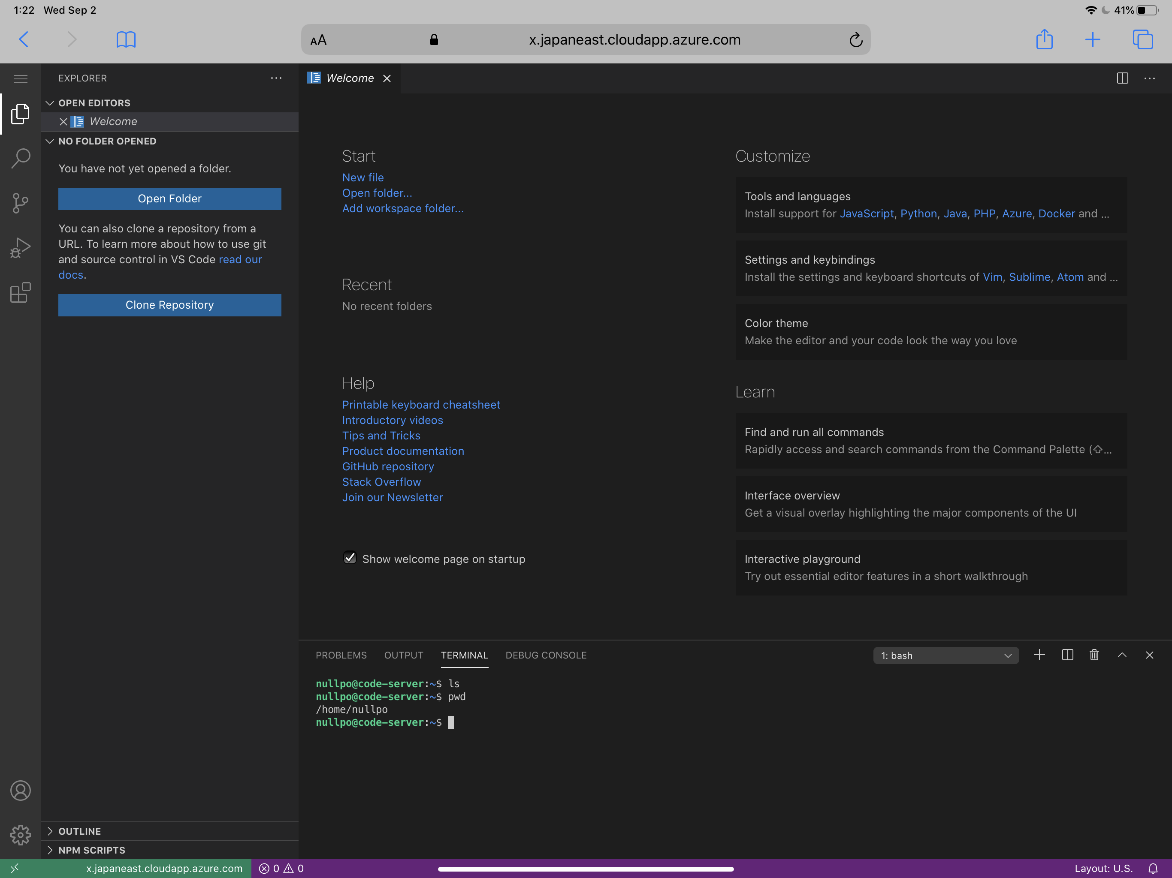Screen dimensions: 1172x878
Task: Expand the NPM Scripts section
Action: pos(91,850)
